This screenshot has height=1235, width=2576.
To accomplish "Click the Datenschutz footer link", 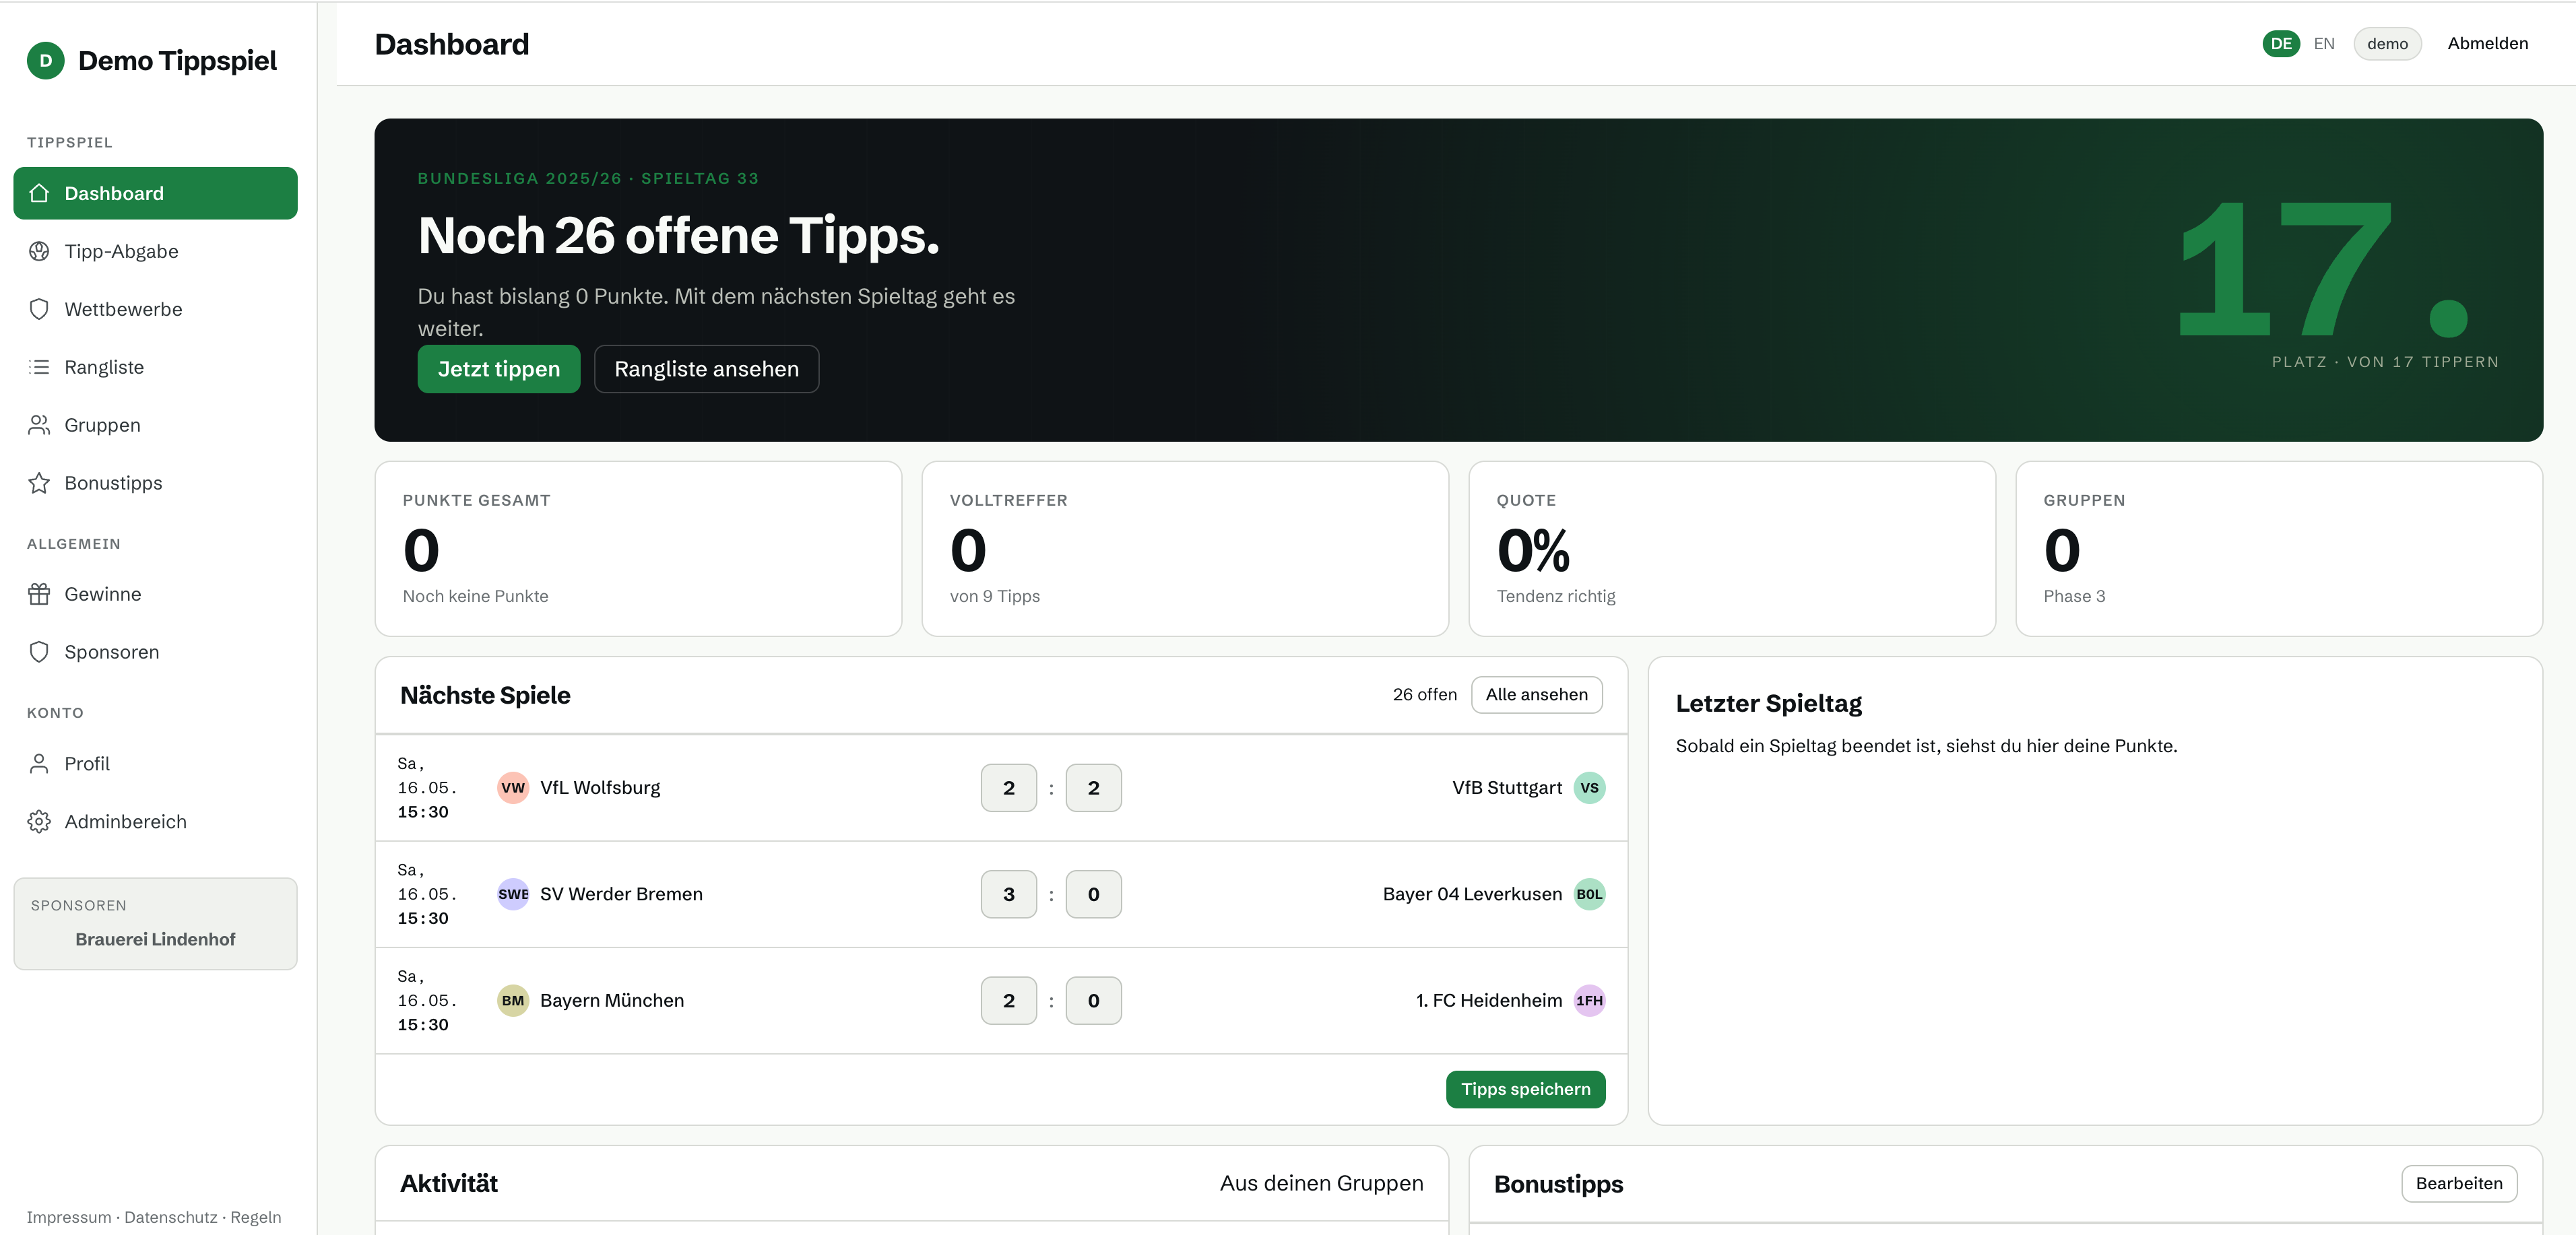I will click(x=170, y=1217).
